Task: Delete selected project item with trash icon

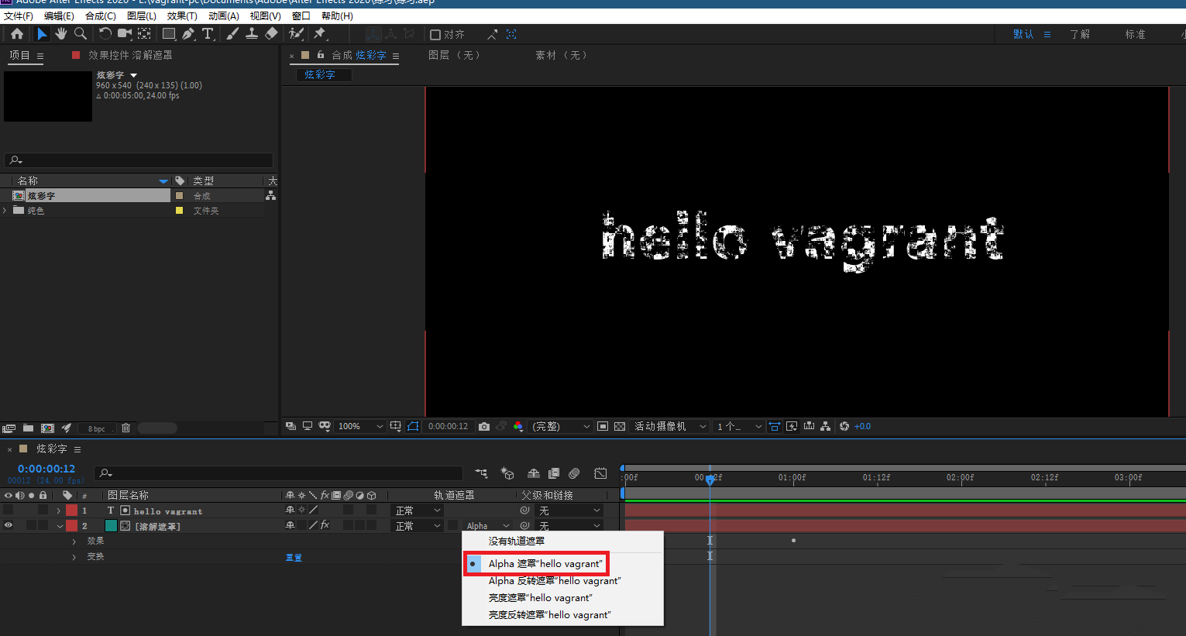Action: click(125, 428)
